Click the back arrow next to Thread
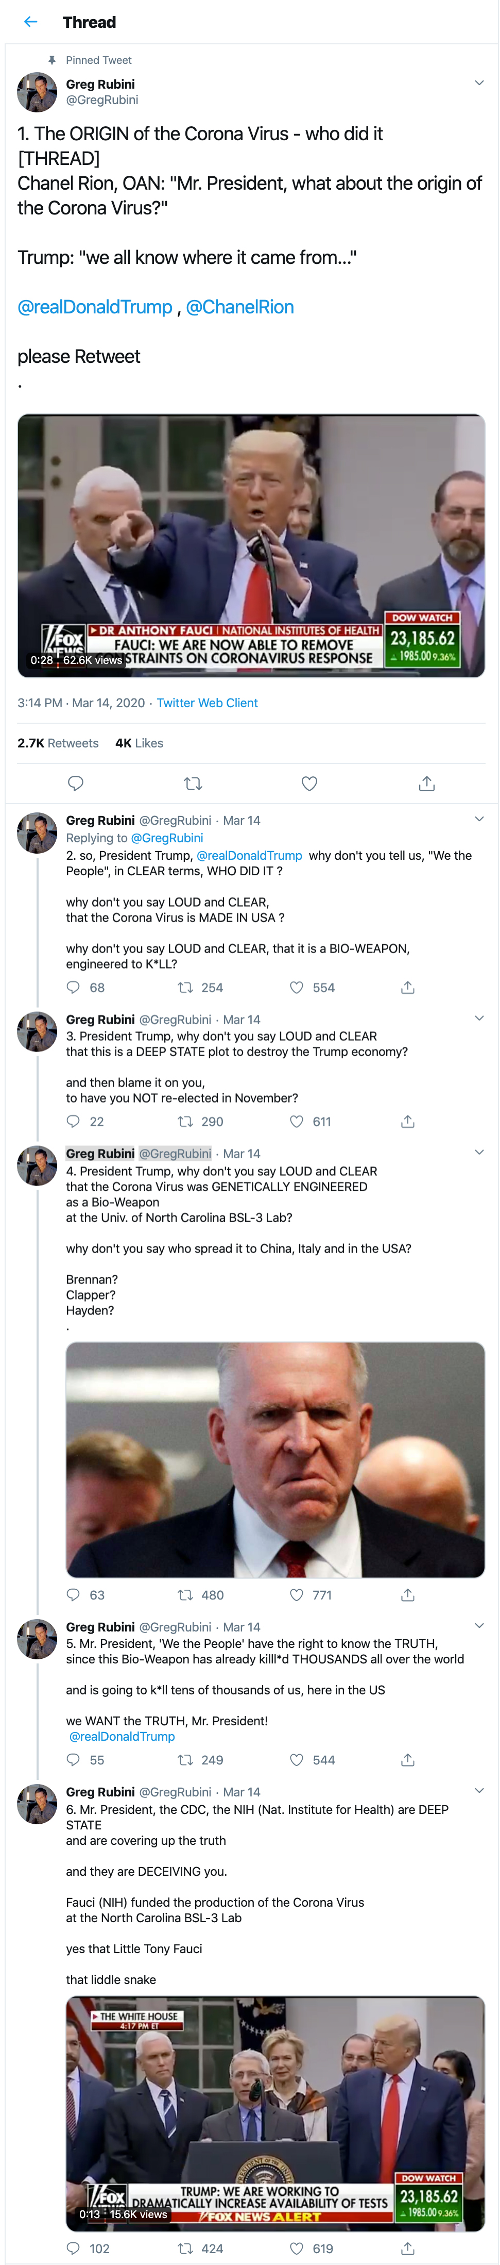500x2265 pixels. coord(31,22)
